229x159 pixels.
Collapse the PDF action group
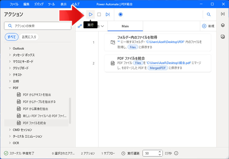10,88
